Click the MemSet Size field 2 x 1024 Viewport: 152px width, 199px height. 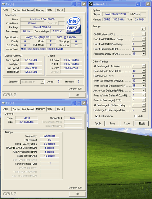pos(140,19)
